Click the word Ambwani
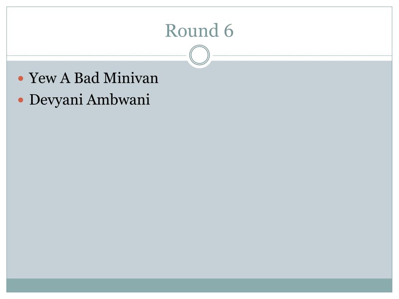 tap(118, 99)
